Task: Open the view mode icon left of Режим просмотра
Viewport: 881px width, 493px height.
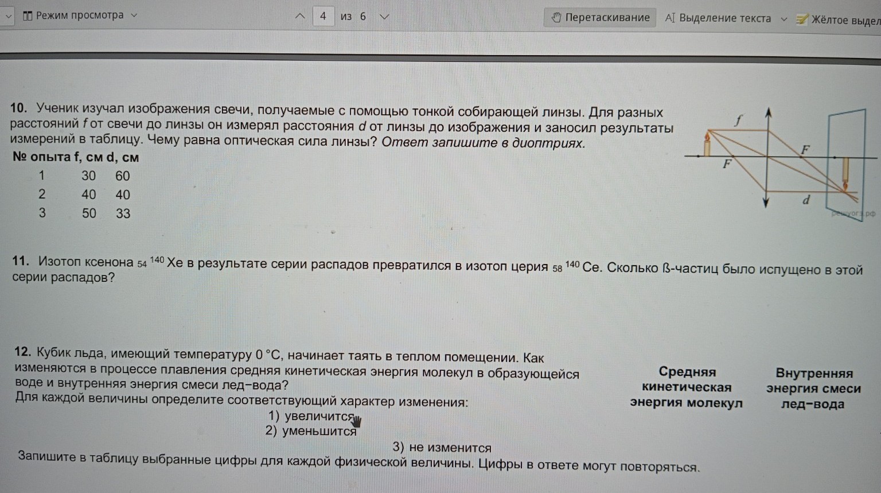Action: (x=28, y=16)
